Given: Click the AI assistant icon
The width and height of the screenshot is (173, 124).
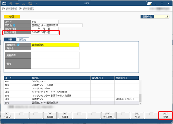Looking at the screenshot, I should [x=150, y=4].
